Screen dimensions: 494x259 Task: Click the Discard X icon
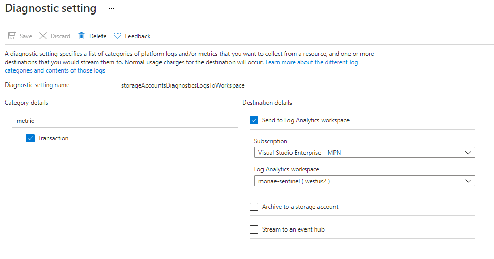point(43,36)
